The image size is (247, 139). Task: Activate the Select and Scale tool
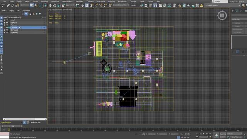click(x=59, y=5)
